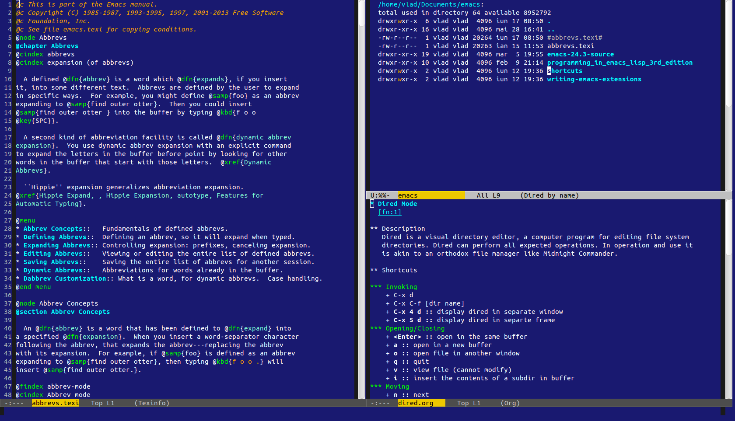The width and height of the screenshot is (735, 421).
Task: Click the @section Abbrev Concepts line
Action: point(63,312)
